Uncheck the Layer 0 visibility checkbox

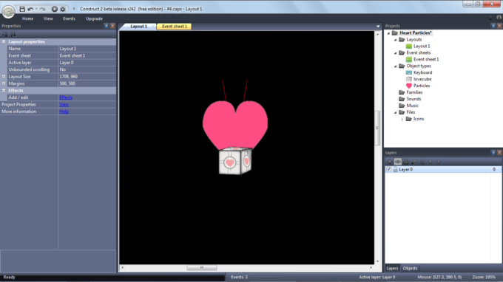[x=389, y=169]
